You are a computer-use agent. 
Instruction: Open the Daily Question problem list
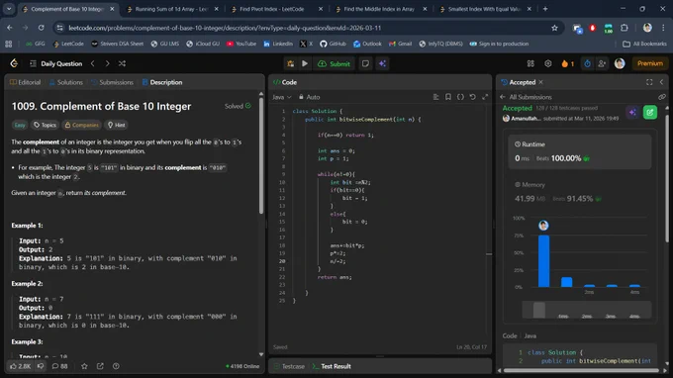click(56, 63)
